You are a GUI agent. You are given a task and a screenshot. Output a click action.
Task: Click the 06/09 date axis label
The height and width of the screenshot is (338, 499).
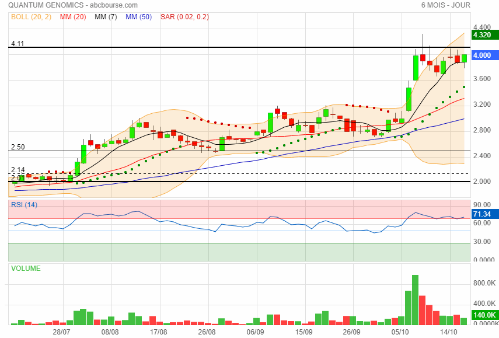click(255, 332)
